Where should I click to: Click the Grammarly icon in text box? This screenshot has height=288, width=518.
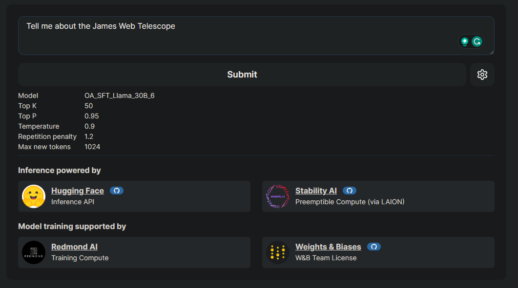(477, 41)
